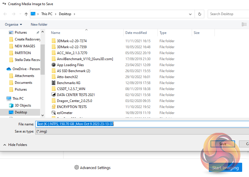Click Advanced Settings gear icon
Screen dimensions: 249x177
tap(77, 168)
